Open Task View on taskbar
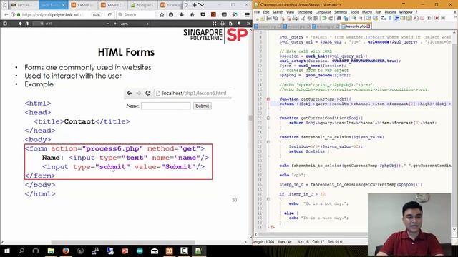Viewport: 458px width, 257px height. [x=36, y=251]
